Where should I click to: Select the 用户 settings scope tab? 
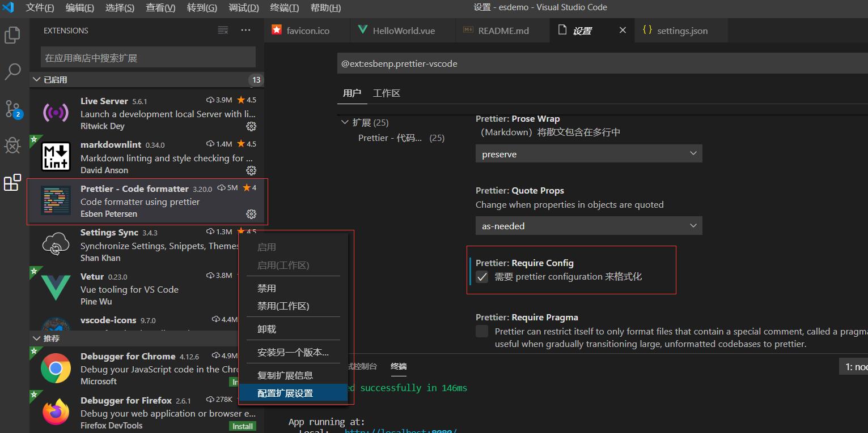352,93
